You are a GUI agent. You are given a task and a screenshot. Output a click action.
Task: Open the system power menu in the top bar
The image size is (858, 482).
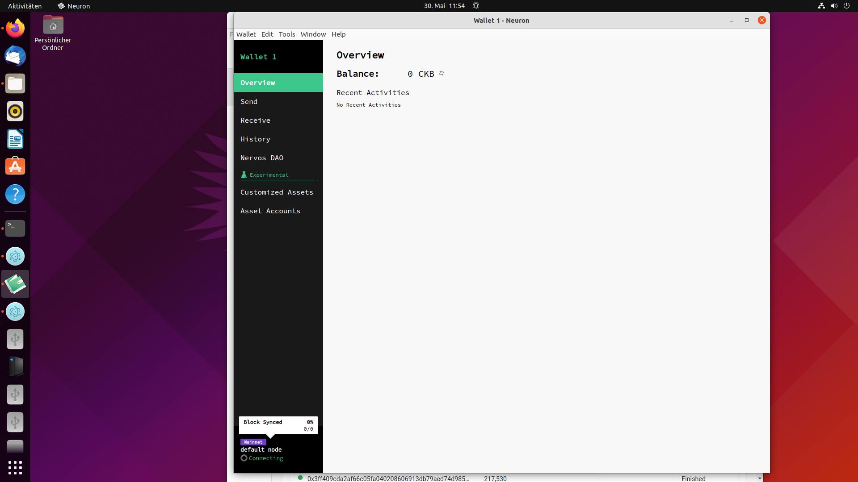(x=846, y=6)
